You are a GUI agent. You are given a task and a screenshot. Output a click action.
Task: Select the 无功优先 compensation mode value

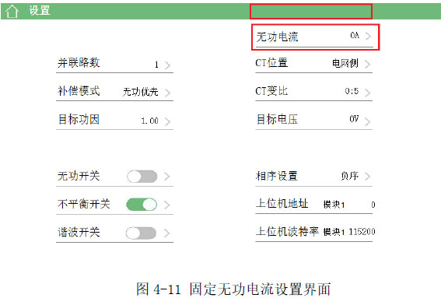(x=140, y=92)
